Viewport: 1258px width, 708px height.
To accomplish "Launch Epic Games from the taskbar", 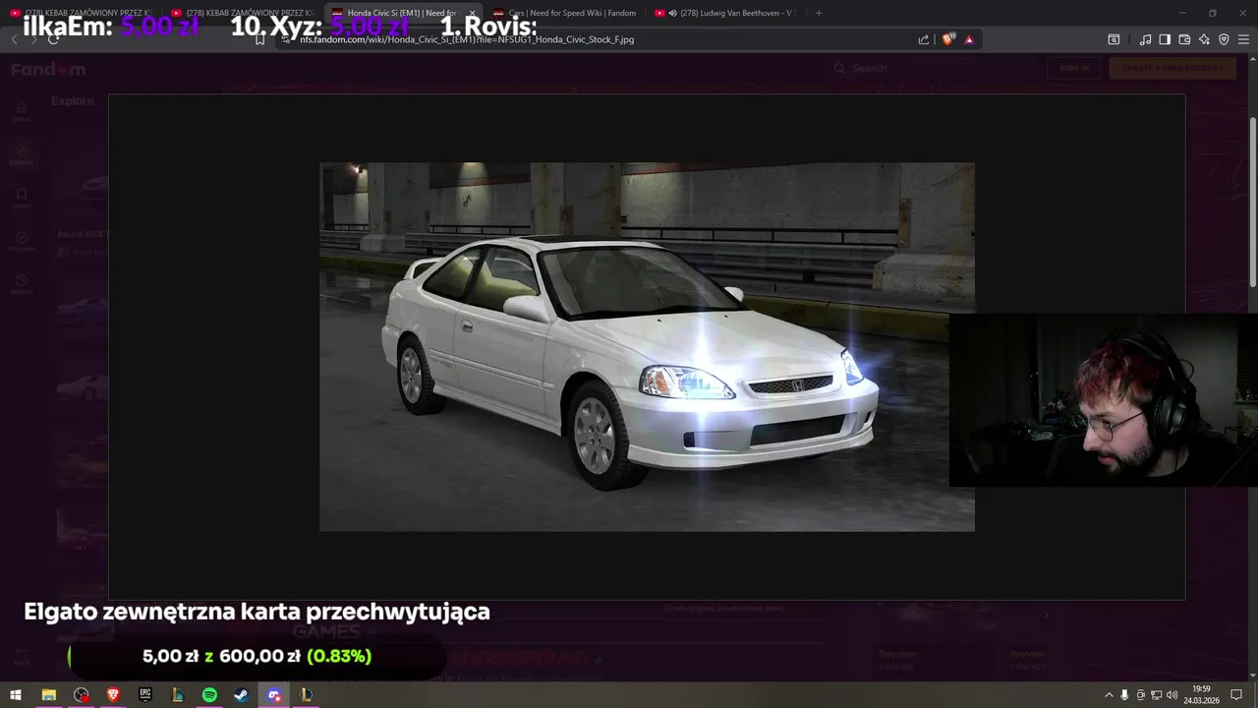I will [145, 694].
